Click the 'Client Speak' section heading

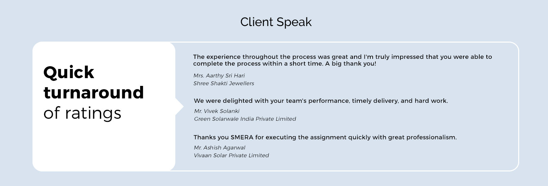(276, 22)
